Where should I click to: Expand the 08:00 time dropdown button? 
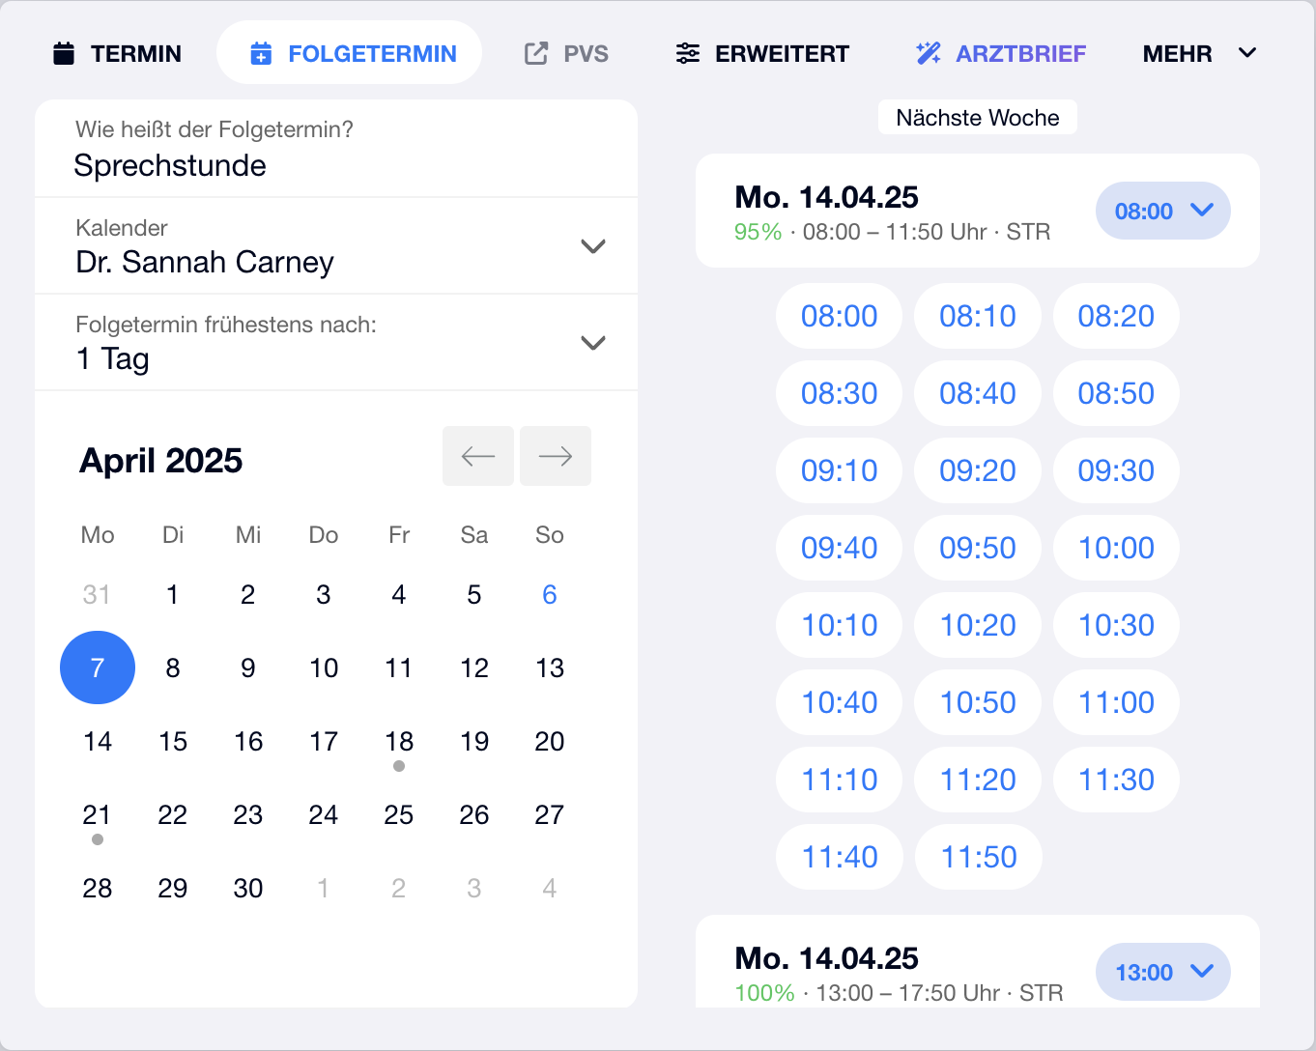(x=1162, y=211)
